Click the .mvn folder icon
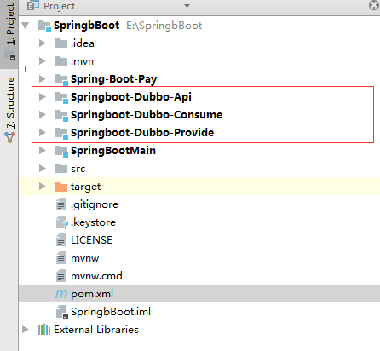This screenshot has height=351, width=380. [61, 61]
